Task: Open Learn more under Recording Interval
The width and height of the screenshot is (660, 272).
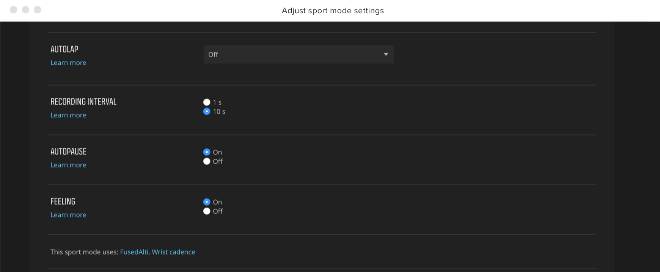Action: [68, 115]
